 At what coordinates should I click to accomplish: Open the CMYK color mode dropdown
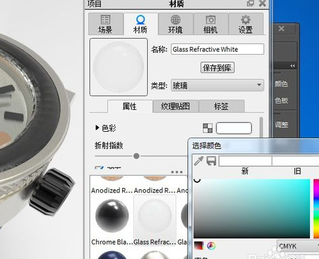[298, 246]
